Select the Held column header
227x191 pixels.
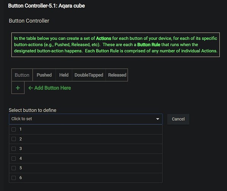(x=64, y=75)
